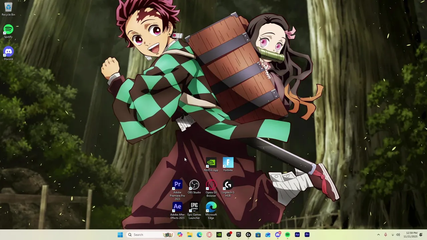Switch to Discord in the taskbar
Image resolution: width=427 pixels, height=240 pixels.
(x=278, y=235)
